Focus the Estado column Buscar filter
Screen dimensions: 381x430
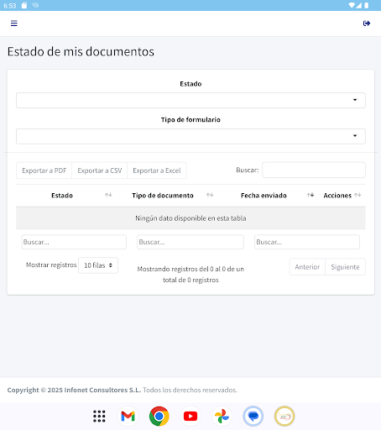click(74, 242)
